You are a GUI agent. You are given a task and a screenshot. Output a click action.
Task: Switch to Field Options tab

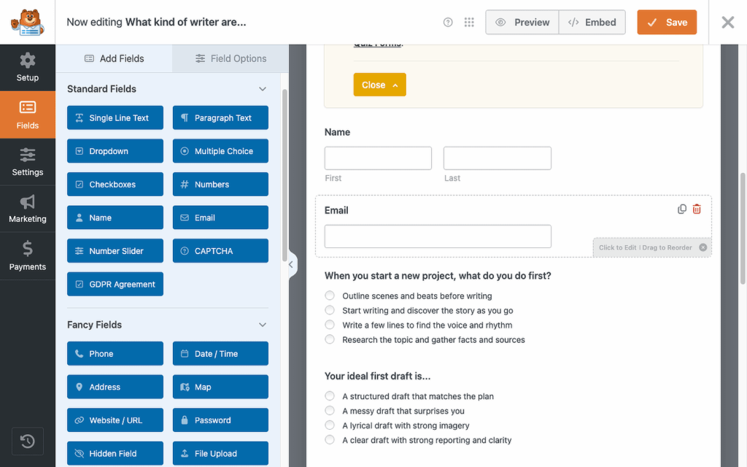[x=231, y=58]
